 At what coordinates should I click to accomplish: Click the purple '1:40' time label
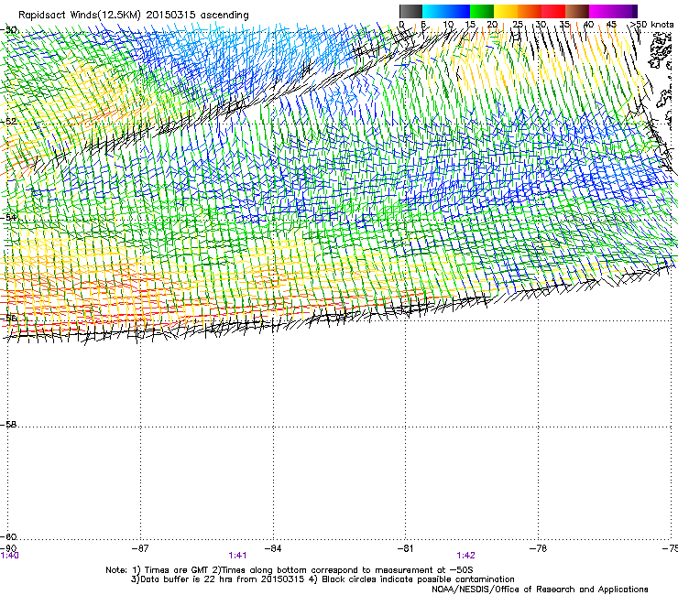point(9,556)
